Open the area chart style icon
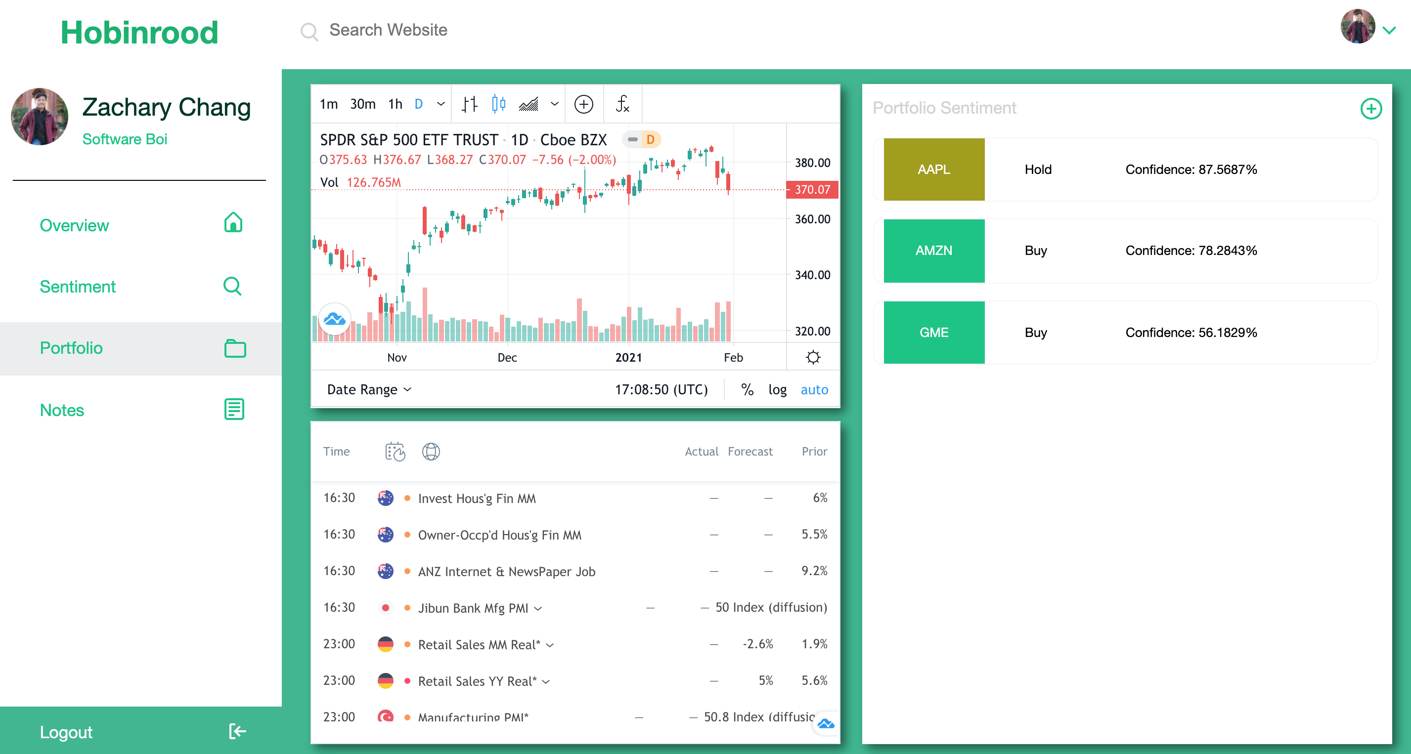Image resolution: width=1411 pixels, height=754 pixels. (529, 104)
